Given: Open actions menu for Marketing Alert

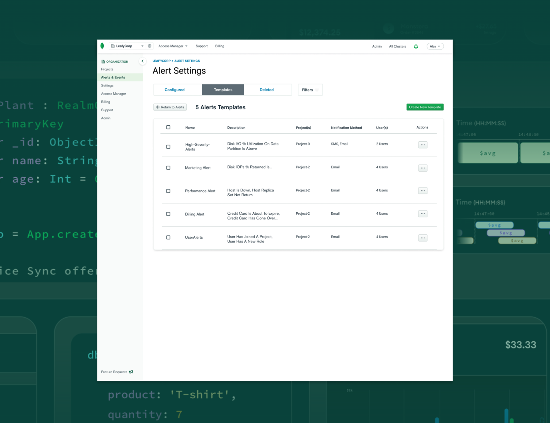Looking at the screenshot, I should coord(423,168).
